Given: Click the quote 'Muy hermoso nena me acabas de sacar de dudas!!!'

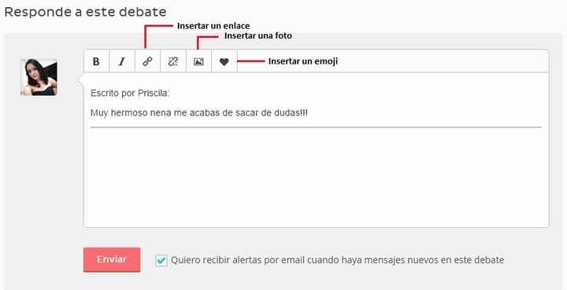Looking at the screenshot, I should coord(199,113).
